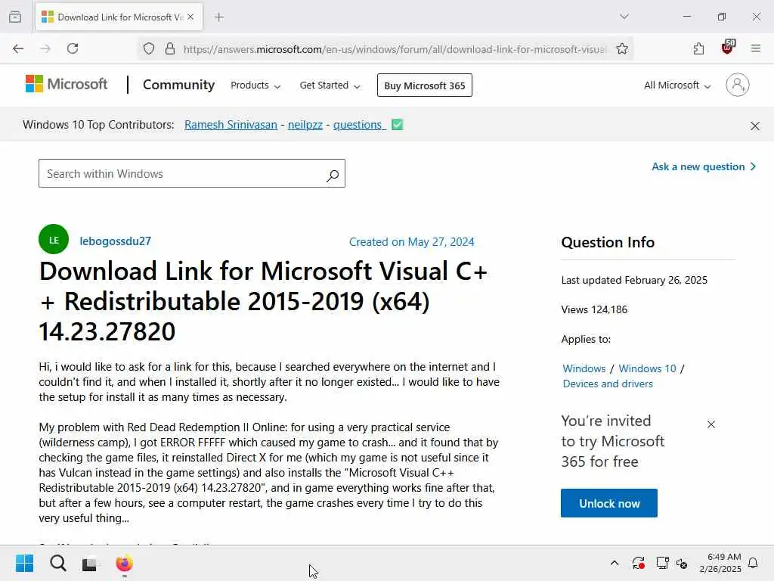Click the Firefox taskbar icon
This screenshot has width=774, height=581.
pos(124,563)
